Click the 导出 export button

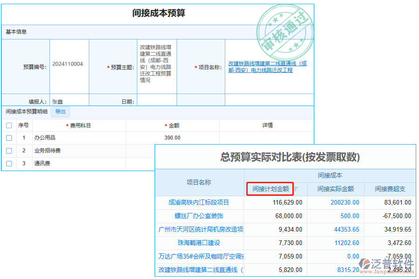click(x=60, y=112)
